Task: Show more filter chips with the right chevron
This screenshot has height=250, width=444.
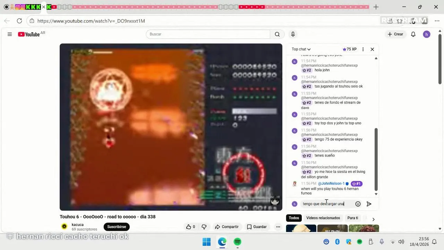Action: (373, 219)
